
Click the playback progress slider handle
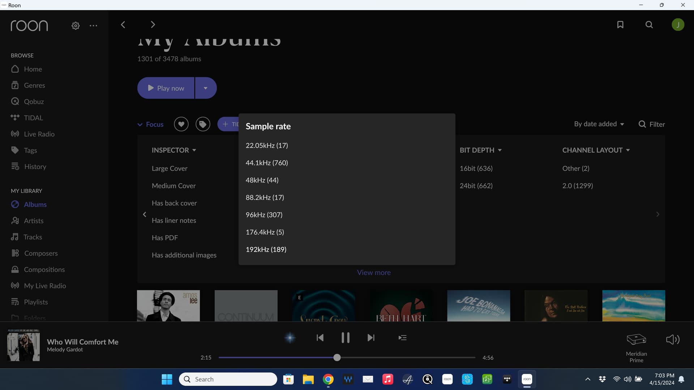[x=337, y=357]
